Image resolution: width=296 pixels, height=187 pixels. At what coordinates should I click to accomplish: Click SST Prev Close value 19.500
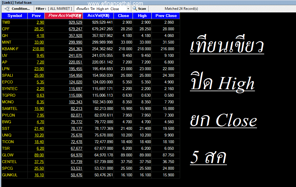click(x=169, y=128)
